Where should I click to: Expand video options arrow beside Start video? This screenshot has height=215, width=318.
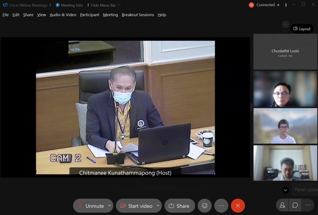tap(158, 206)
